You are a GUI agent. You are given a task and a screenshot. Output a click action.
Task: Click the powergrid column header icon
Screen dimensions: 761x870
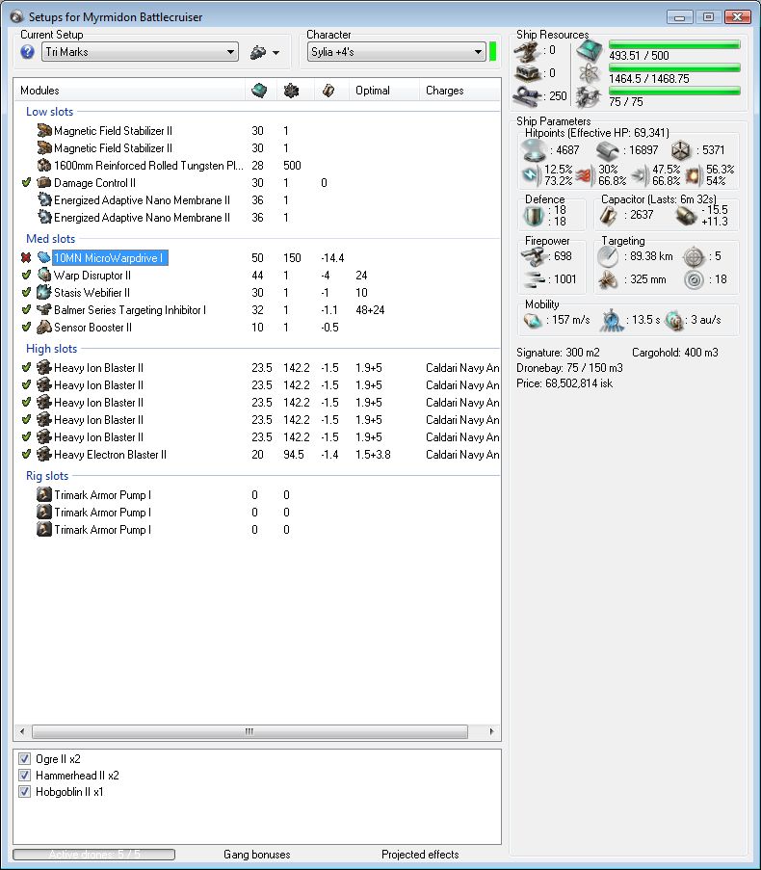click(291, 91)
